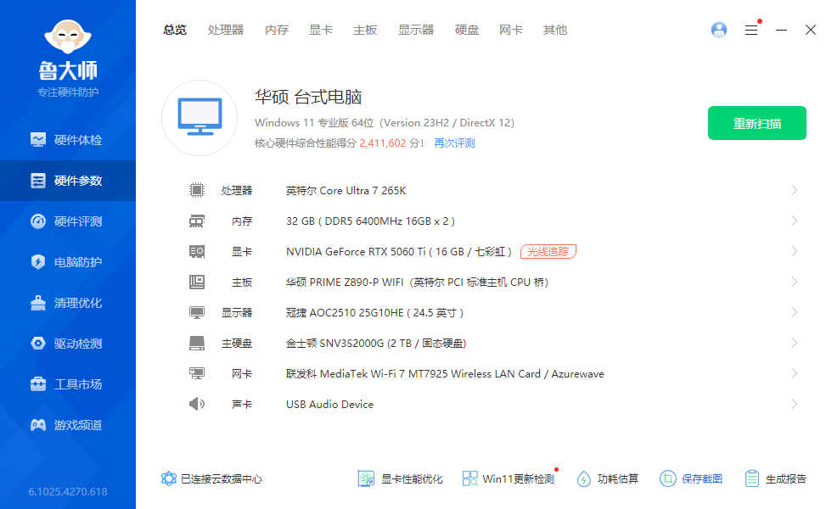Click the green 重新扫描 button
The height and width of the screenshot is (509, 832).
click(x=757, y=123)
